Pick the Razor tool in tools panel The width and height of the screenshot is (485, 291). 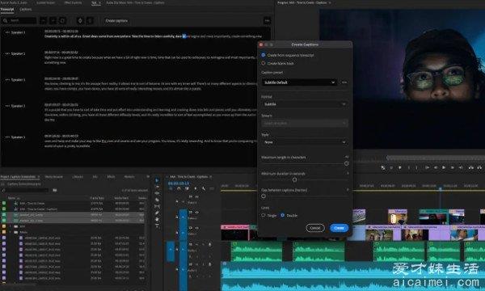[157, 200]
